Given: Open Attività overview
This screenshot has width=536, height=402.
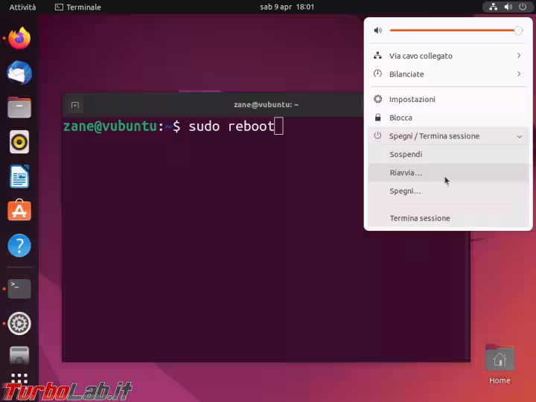Looking at the screenshot, I should (22, 7).
